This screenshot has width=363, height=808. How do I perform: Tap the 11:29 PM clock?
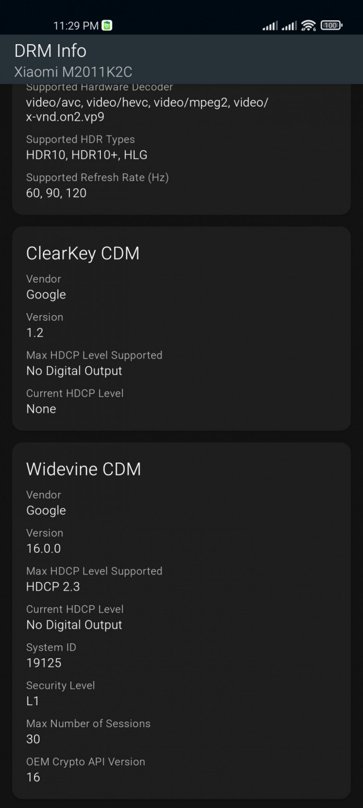tap(76, 26)
